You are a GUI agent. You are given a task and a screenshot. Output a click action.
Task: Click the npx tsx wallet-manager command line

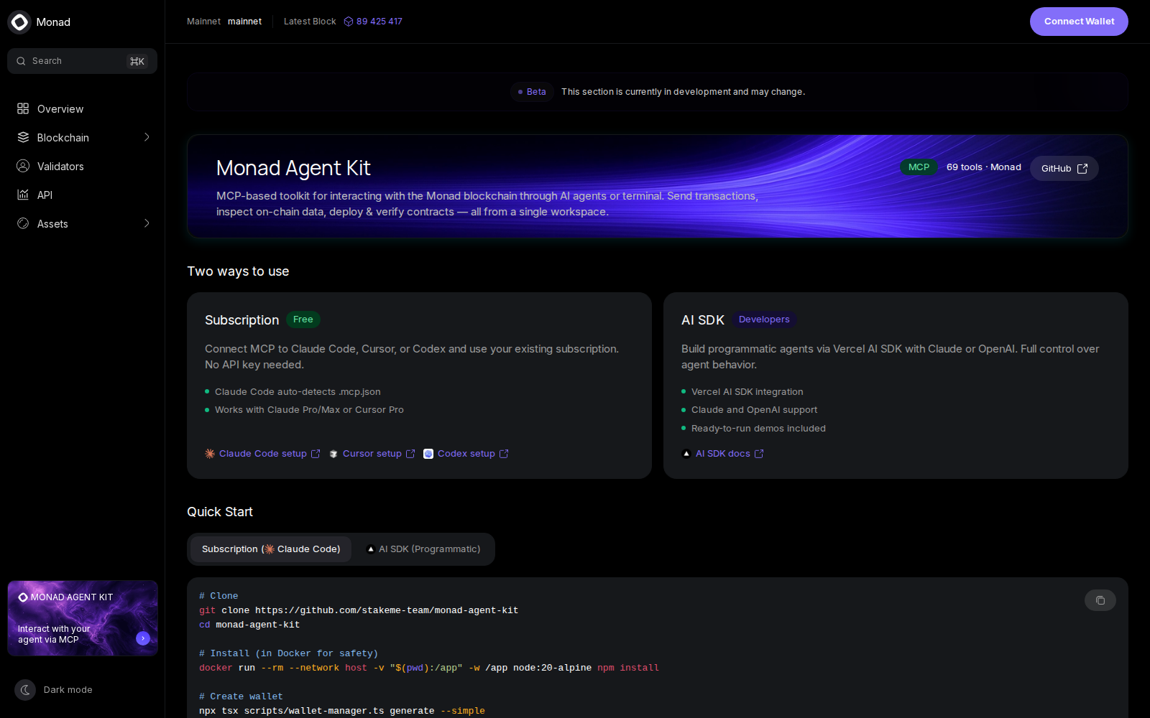[x=342, y=711]
